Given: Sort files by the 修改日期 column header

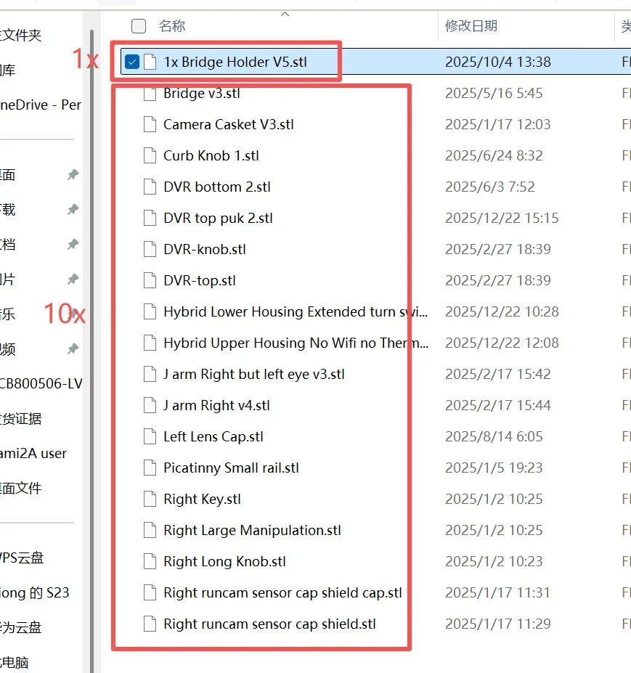Looking at the screenshot, I should click(x=471, y=26).
